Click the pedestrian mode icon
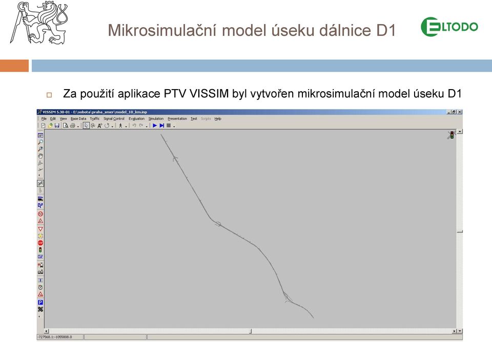This screenshot has height=342, width=492. [x=120, y=126]
